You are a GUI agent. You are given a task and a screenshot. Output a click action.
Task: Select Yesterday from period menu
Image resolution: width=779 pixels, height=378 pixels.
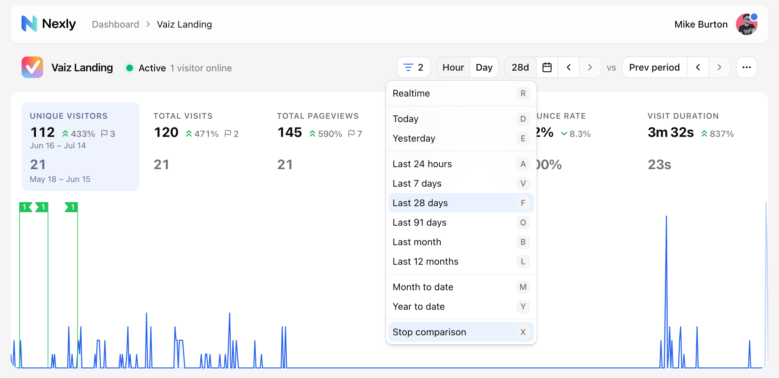pyautogui.click(x=461, y=138)
